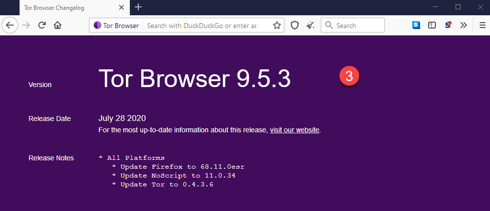The image size is (490, 211).
Task: Follow the 'visit our website' link
Action: [x=295, y=130]
